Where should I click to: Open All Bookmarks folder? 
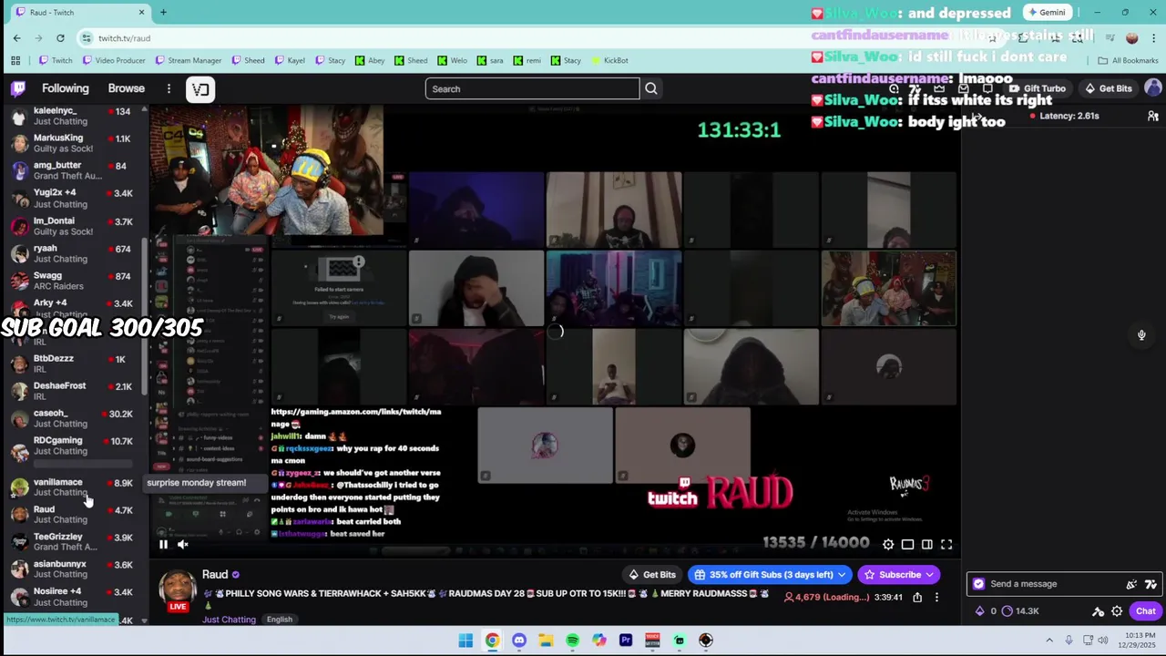coord(1128,60)
